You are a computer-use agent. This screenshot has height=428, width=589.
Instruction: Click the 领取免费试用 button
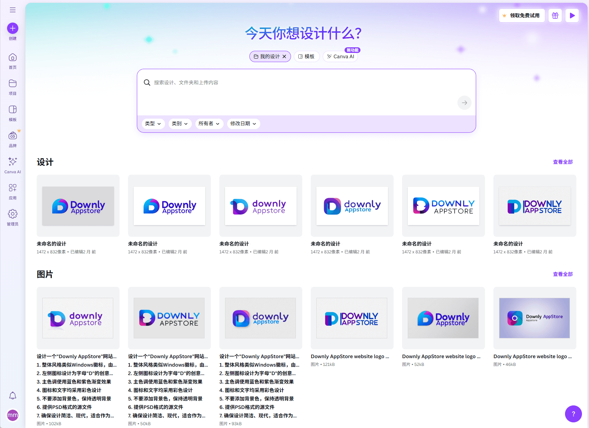[522, 16]
